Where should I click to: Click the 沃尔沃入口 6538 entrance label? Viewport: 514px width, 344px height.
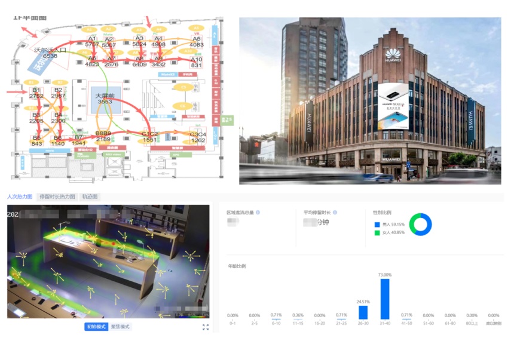click(x=50, y=53)
